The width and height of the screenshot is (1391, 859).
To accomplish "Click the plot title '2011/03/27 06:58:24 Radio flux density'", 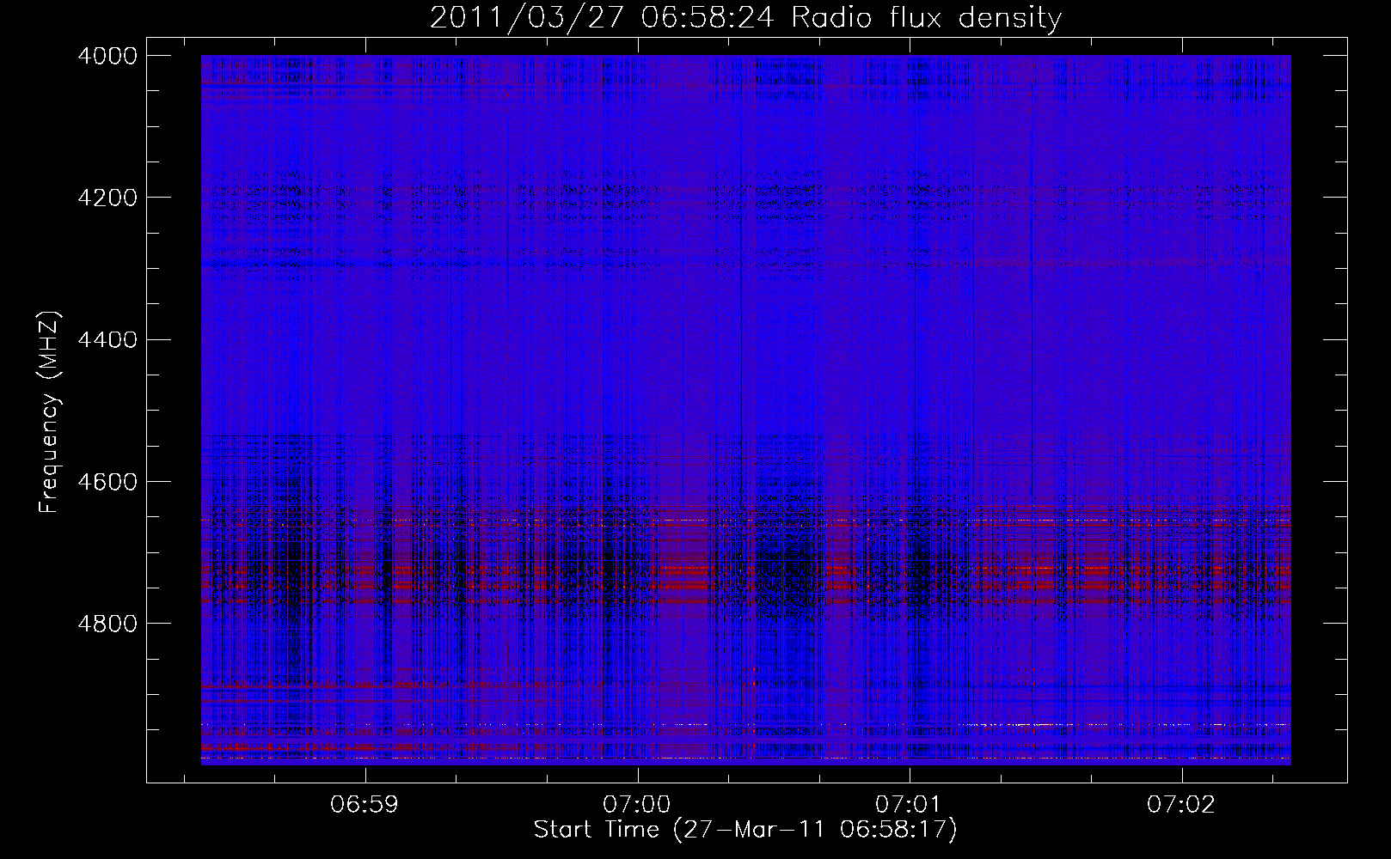I will (745, 17).
